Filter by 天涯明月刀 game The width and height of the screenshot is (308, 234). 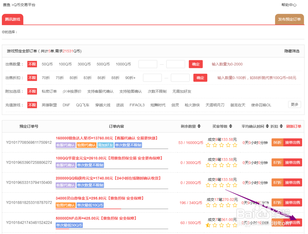click(215, 105)
